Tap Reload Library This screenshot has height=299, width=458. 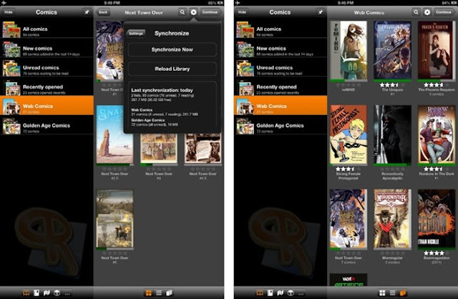(x=172, y=69)
